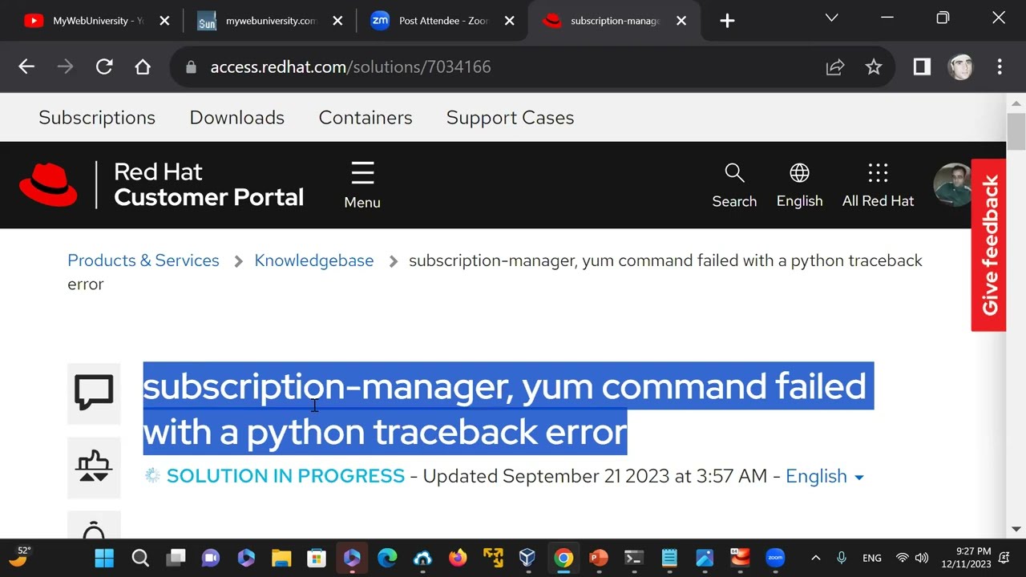Open All Red Hat apps grid
This screenshot has height=577, width=1026.
pos(878,185)
